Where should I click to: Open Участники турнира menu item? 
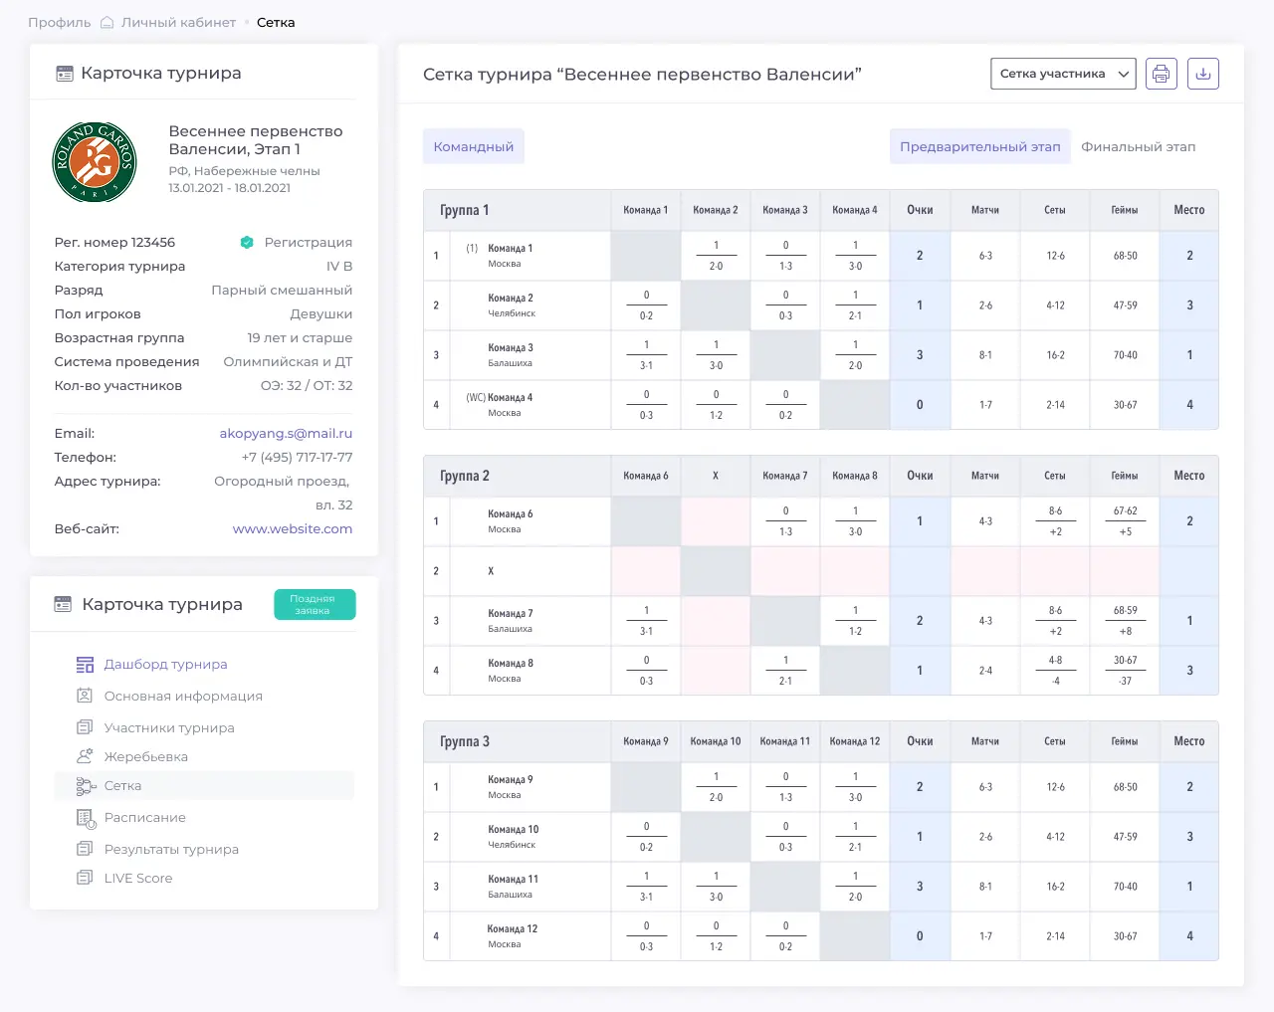169,728
